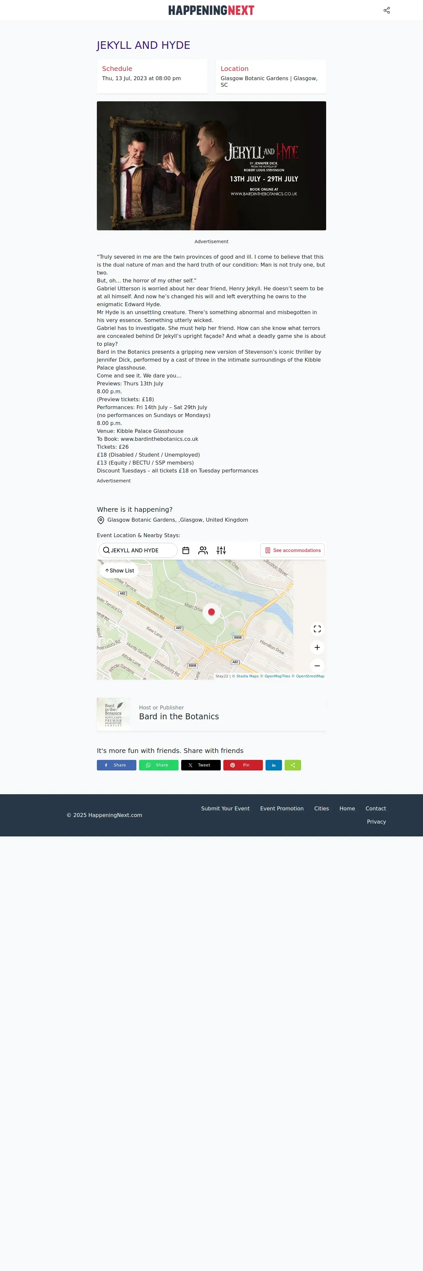Share via WhatsApp button
Screen dimensions: 423x1271
point(158,765)
